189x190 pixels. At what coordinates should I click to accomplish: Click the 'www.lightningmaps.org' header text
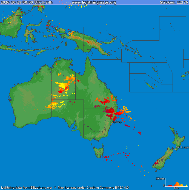[94, 2]
